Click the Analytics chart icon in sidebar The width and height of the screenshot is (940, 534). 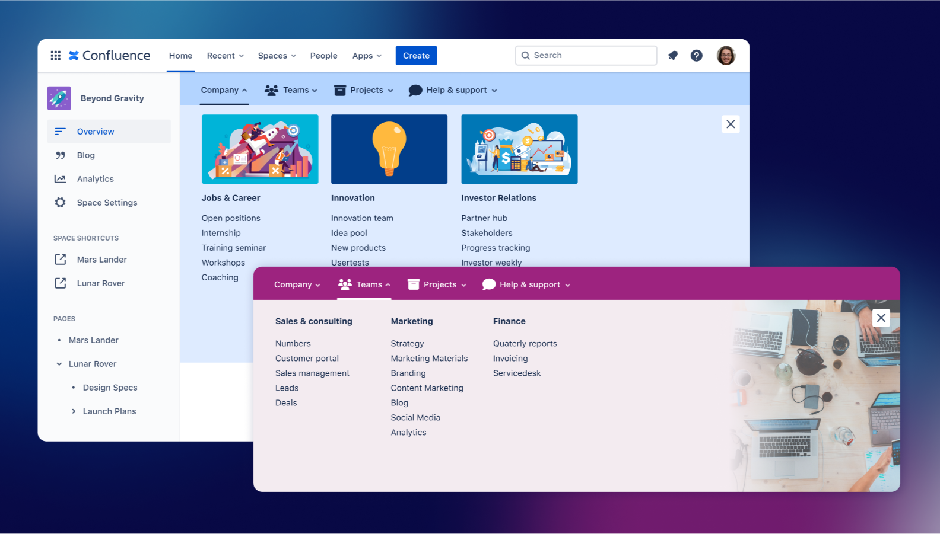tap(60, 179)
